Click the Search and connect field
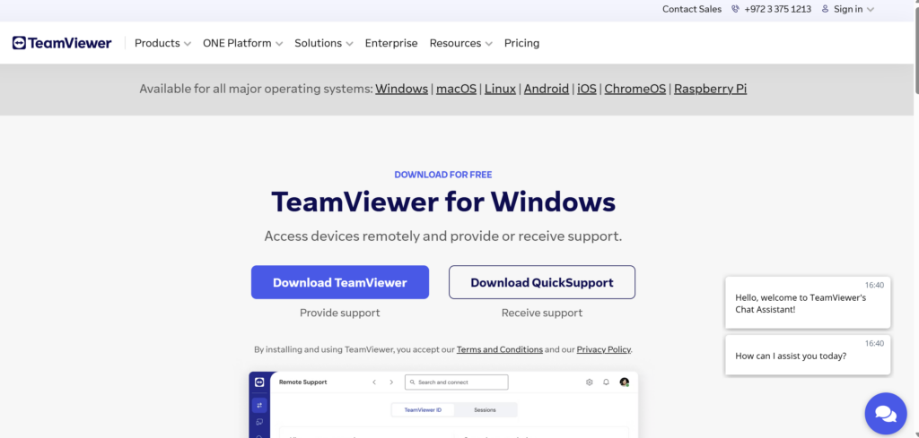Screen dimensions: 919x438 pos(457,382)
